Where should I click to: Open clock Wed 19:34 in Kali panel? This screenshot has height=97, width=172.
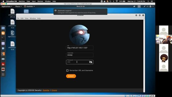(81, 6)
